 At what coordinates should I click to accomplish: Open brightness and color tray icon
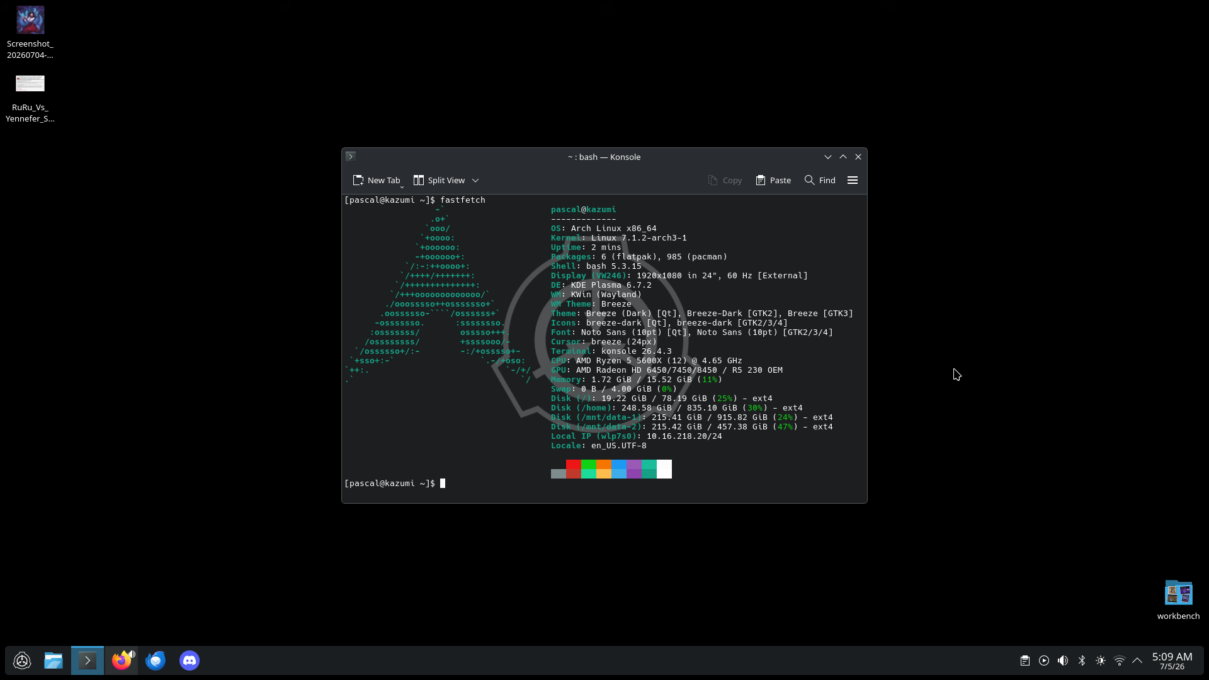1101,660
